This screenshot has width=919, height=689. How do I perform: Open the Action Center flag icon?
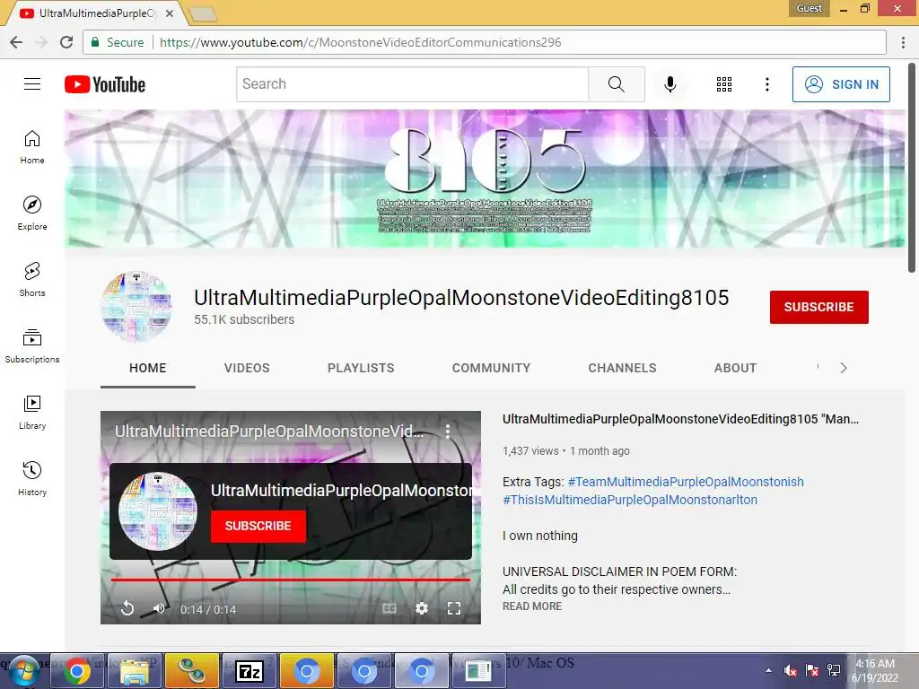pyautogui.click(x=811, y=670)
